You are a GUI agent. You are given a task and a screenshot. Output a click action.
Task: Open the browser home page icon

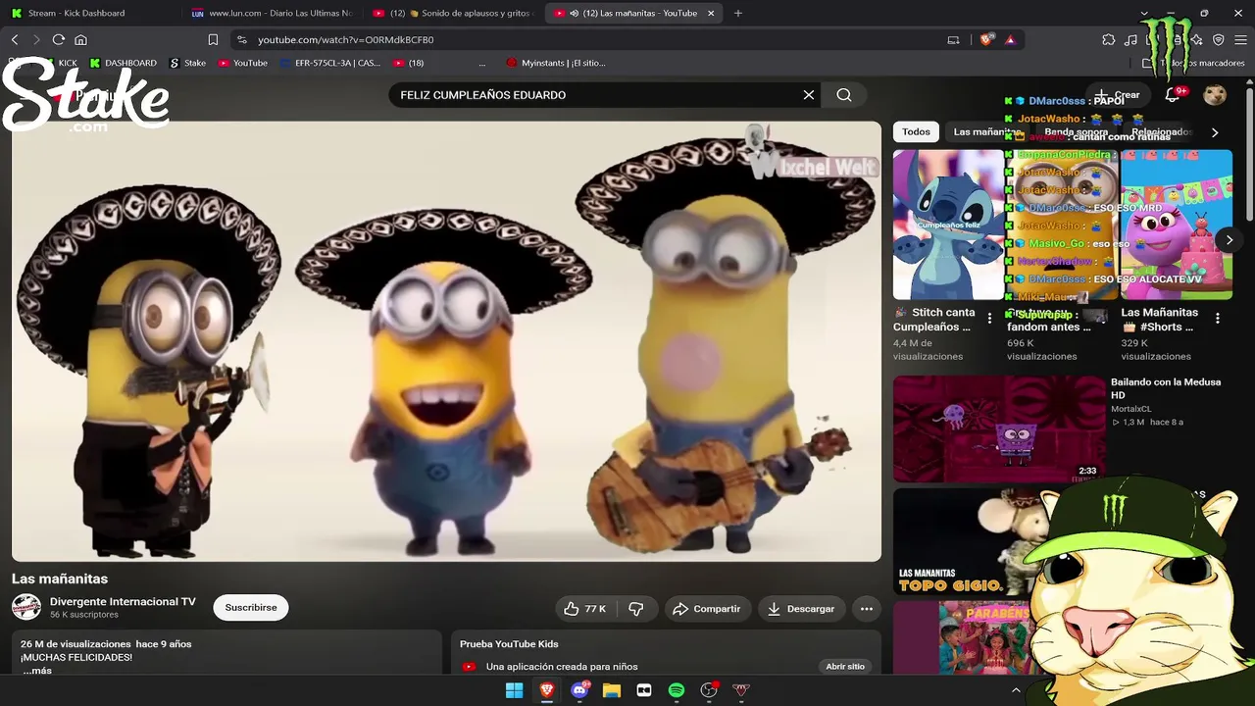[x=80, y=39]
